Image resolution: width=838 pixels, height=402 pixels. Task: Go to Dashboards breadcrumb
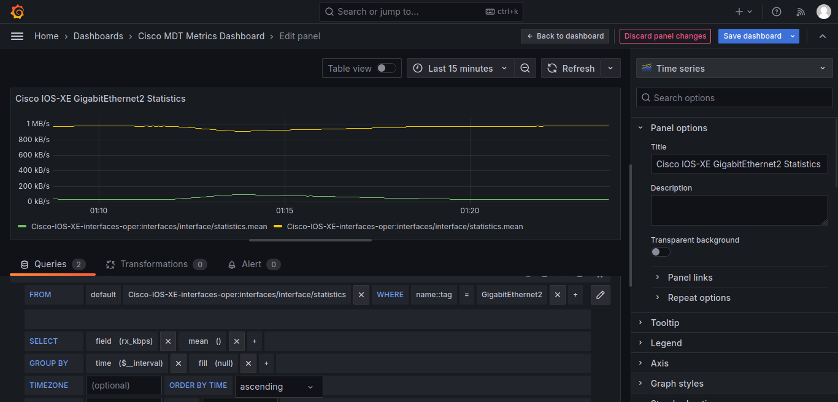click(98, 36)
